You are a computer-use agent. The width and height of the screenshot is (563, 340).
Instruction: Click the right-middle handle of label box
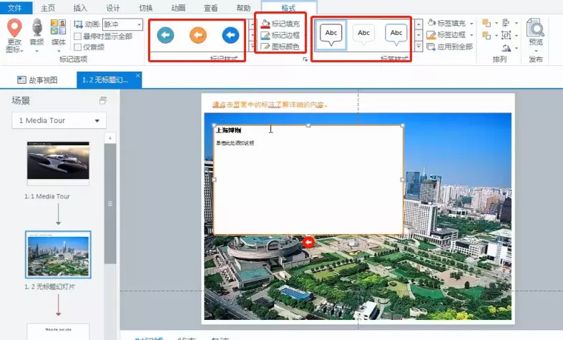pos(402,180)
